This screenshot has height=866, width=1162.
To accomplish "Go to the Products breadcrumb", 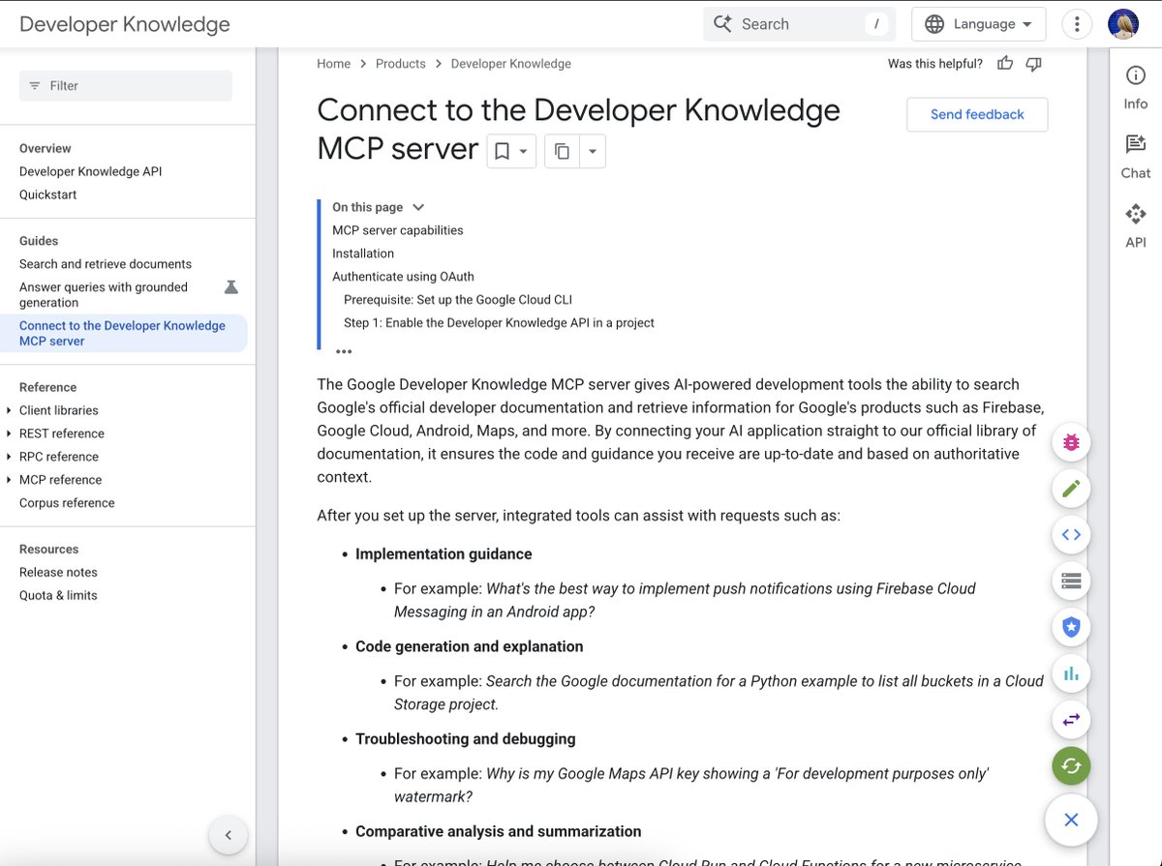I will pos(401,64).
